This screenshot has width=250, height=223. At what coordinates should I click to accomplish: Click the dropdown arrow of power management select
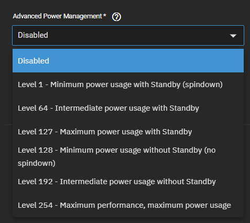tap(233, 36)
